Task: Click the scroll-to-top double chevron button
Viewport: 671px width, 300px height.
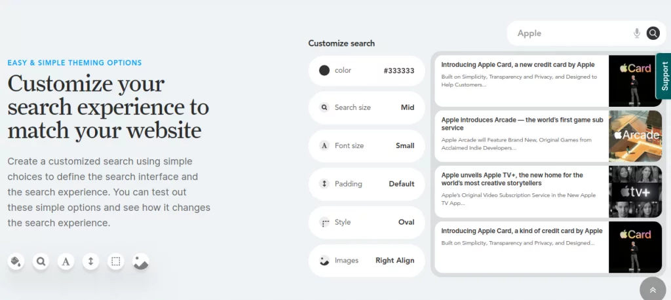Action: (x=653, y=290)
